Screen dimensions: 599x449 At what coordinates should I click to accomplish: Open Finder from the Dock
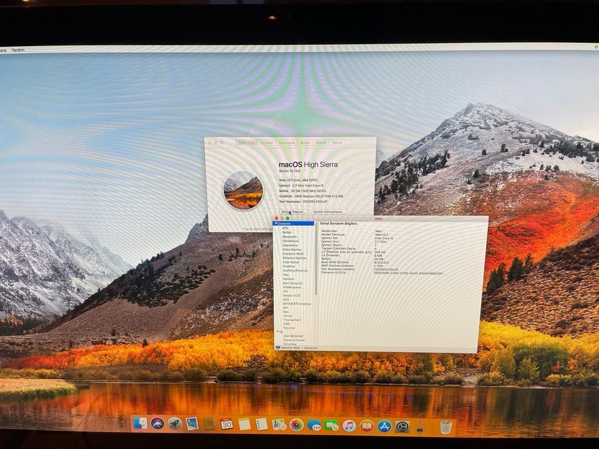tap(140, 423)
